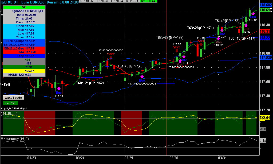The width and height of the screenshot is (273, 164).
Task: Click the Close 117.85 row
Action: click(24, 37)
